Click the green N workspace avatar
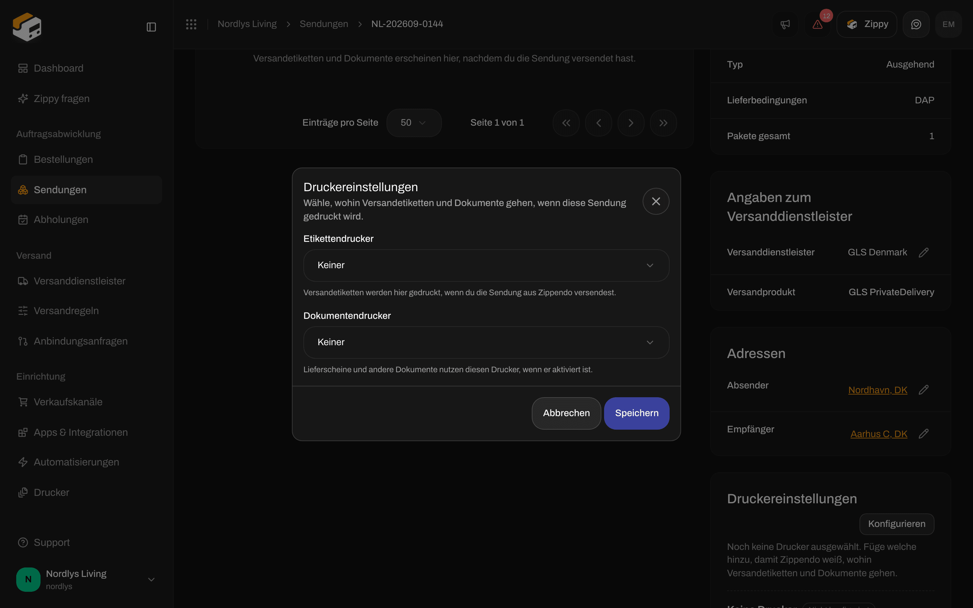Screen dimensions: 973x608 [28, 579]
